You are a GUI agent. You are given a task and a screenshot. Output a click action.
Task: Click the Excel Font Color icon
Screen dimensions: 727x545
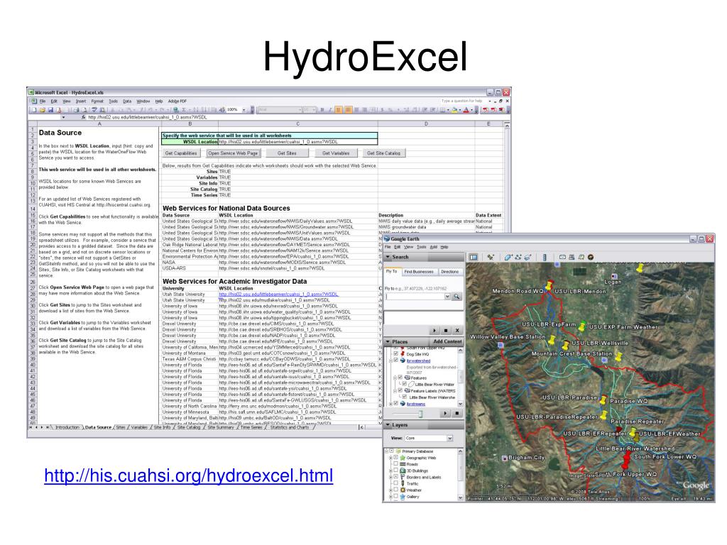coord(466,110)
